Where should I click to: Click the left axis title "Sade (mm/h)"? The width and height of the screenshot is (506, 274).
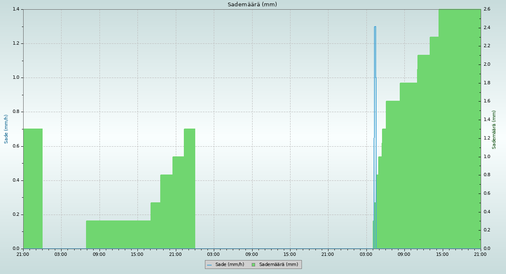6,129
